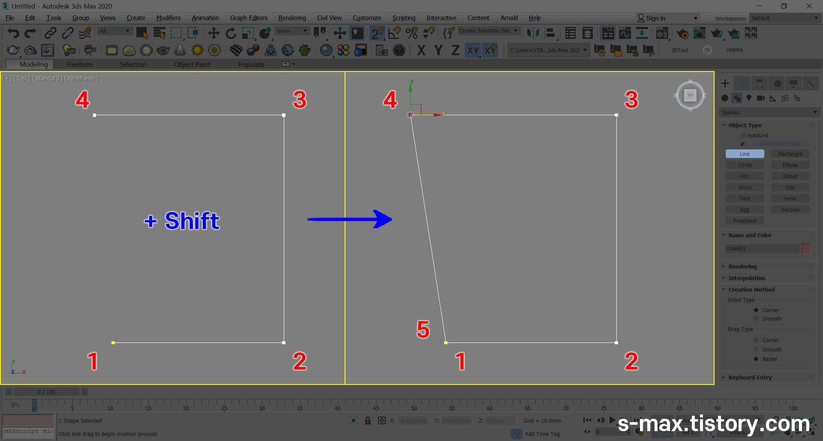Select Drag Type Smooth radio
This screenshot has width=823, height=441.
(756, 349)
